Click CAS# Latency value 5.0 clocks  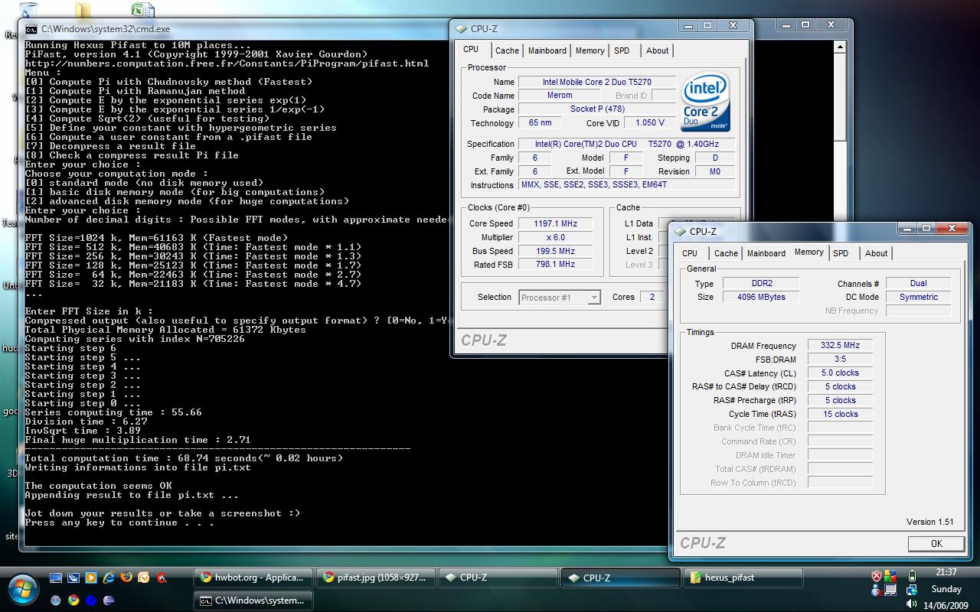pos(840,373)
